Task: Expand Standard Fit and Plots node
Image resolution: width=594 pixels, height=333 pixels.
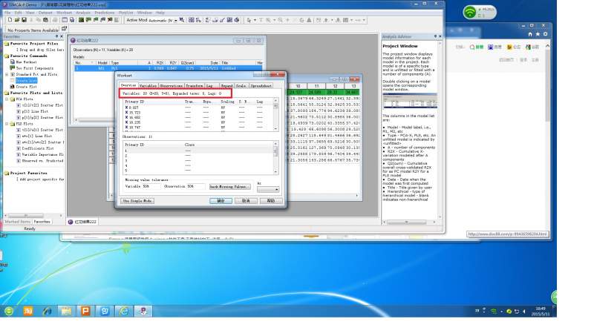Action: coord(7,75)
